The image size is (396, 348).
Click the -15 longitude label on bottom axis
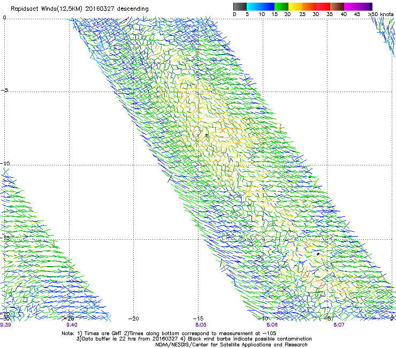click(198, 319)
